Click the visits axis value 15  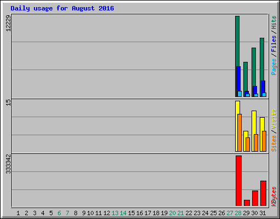(x=8, y=102)
